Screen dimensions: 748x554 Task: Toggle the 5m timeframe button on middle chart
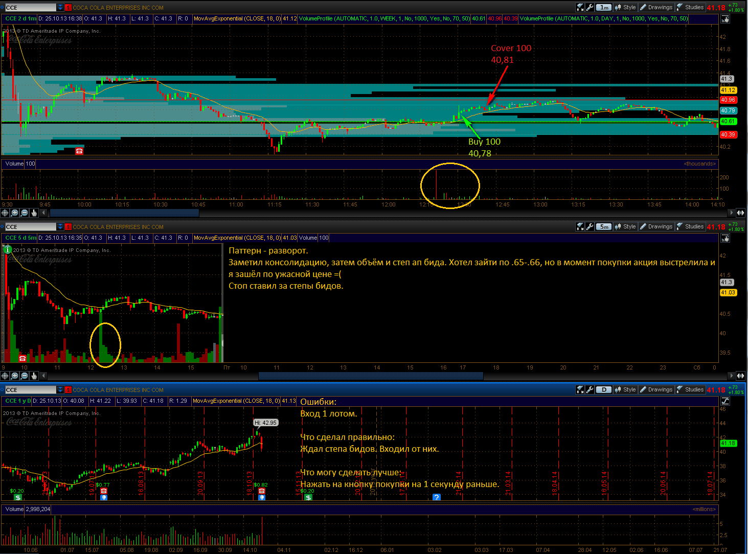604,226
